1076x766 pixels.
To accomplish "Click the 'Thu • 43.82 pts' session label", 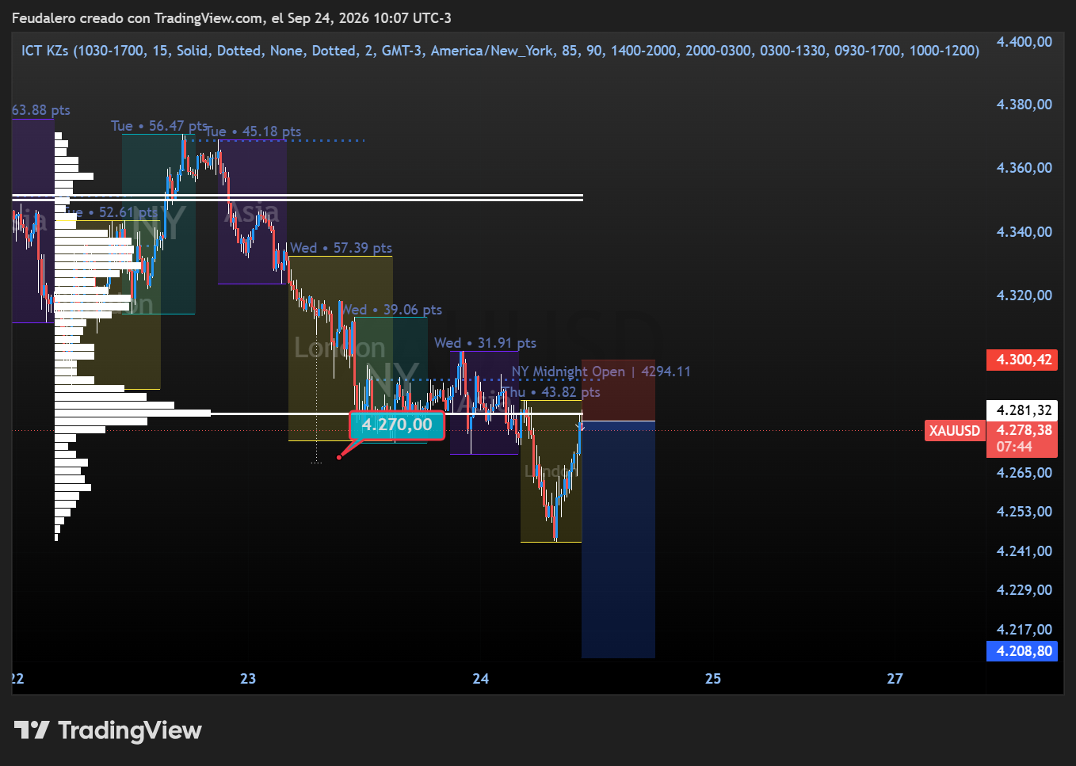I will click(x=551, y=392).
